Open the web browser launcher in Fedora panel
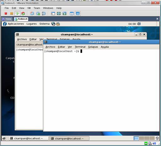This screenshot has height=146, width=161. click(x=53, y=24)
